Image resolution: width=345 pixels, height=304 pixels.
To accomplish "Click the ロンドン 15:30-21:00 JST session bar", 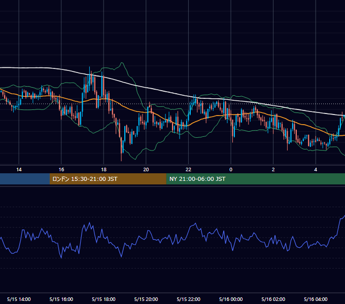I will pyautogui.click(x=108, y=179).
